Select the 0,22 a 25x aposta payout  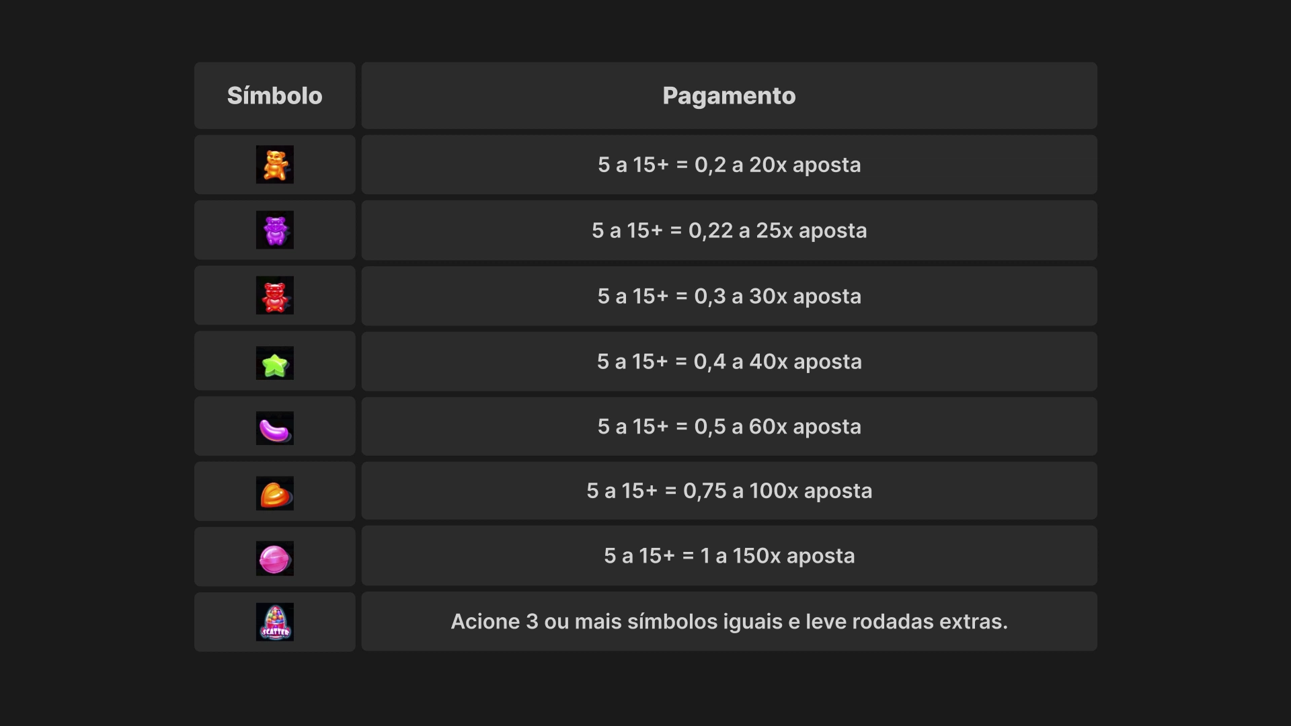[729, 231]
